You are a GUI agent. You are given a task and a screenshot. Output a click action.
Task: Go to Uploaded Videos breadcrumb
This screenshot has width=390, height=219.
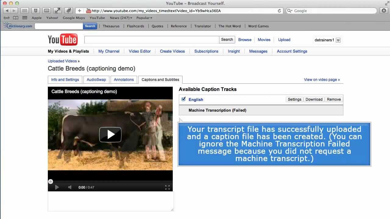(62, 61)
